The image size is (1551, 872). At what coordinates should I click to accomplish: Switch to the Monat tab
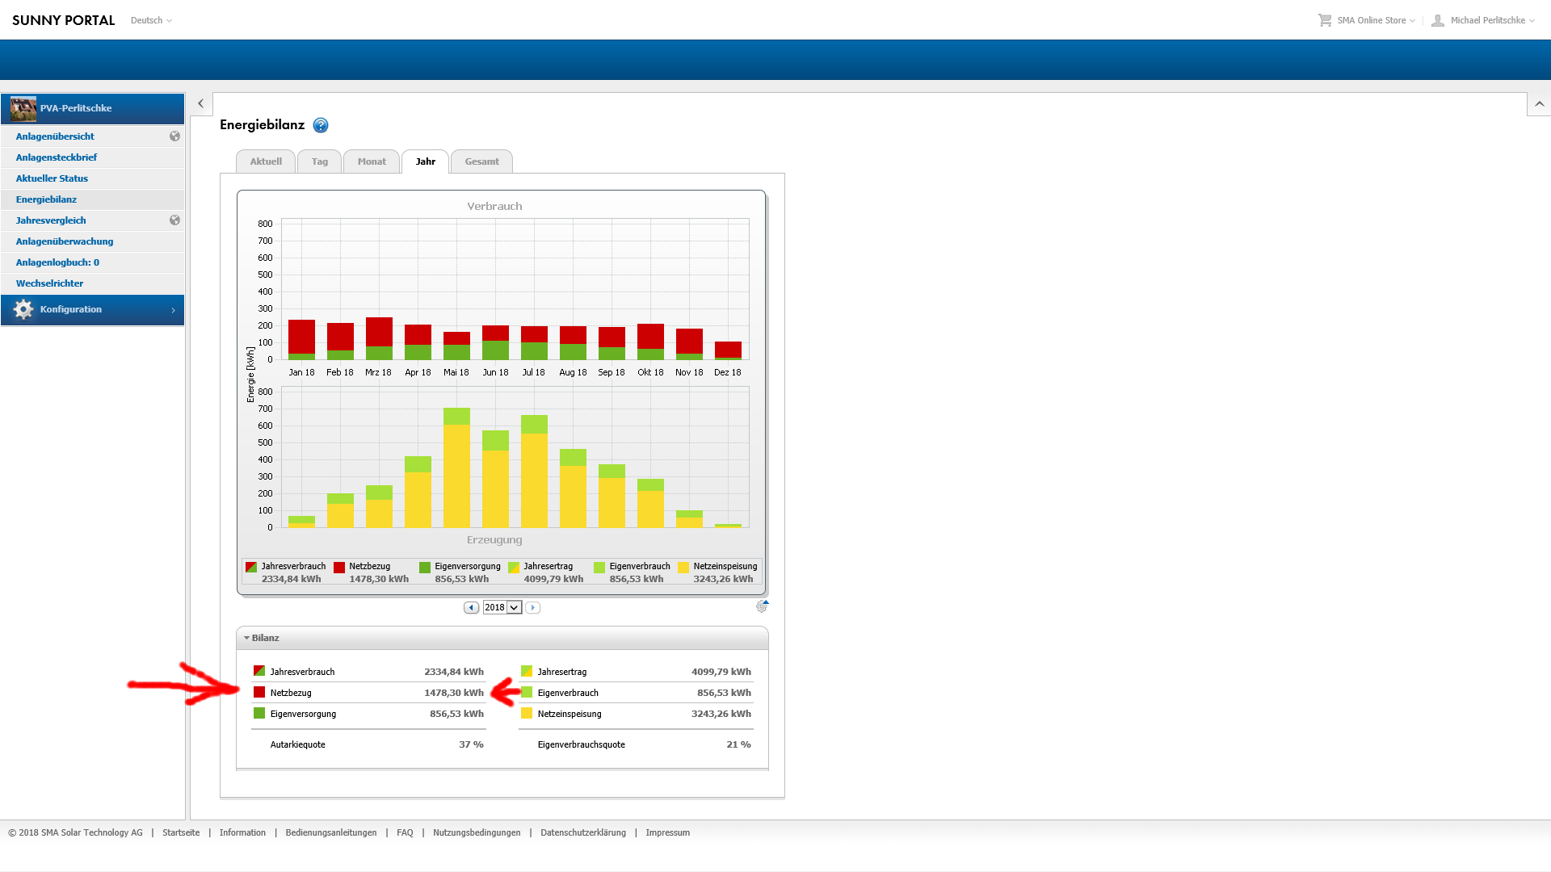pyautogui.click(x=372, y=161)
